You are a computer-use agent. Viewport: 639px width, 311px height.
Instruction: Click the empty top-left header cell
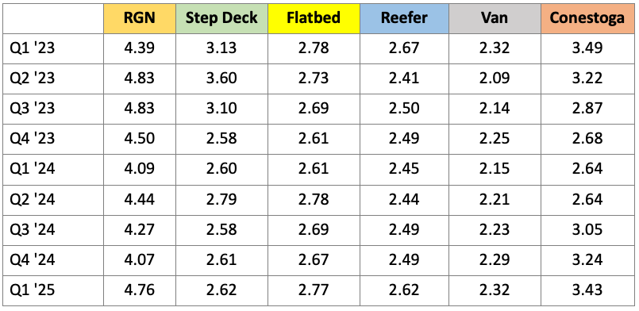point(53,18)
